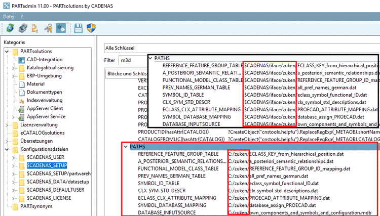
Task: Expand the Katalogaktualisierung node
Action: pyautogui.click(x=14, y=68)
